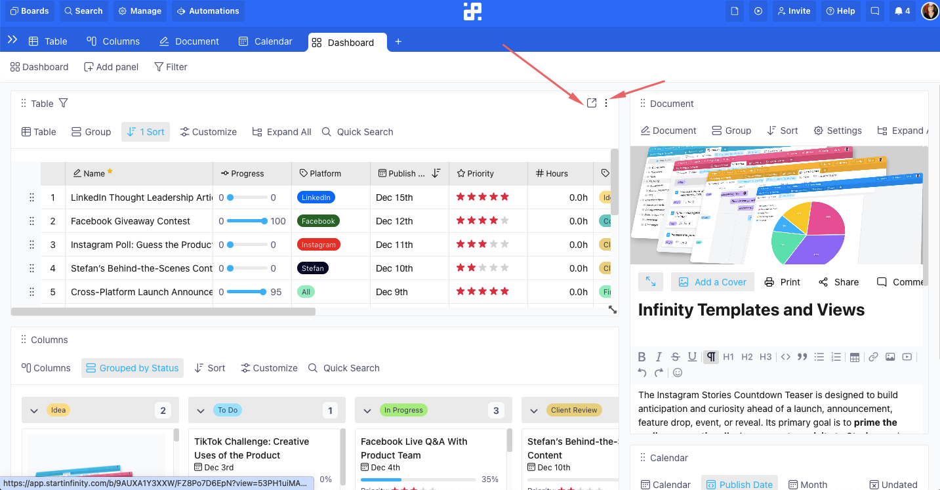Expand the To Do column group chevron

pos(201,409)
